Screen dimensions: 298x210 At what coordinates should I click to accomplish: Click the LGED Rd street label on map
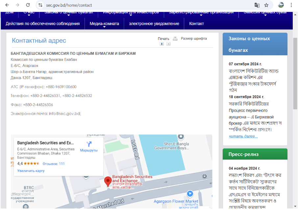click(x=135, y=149)
